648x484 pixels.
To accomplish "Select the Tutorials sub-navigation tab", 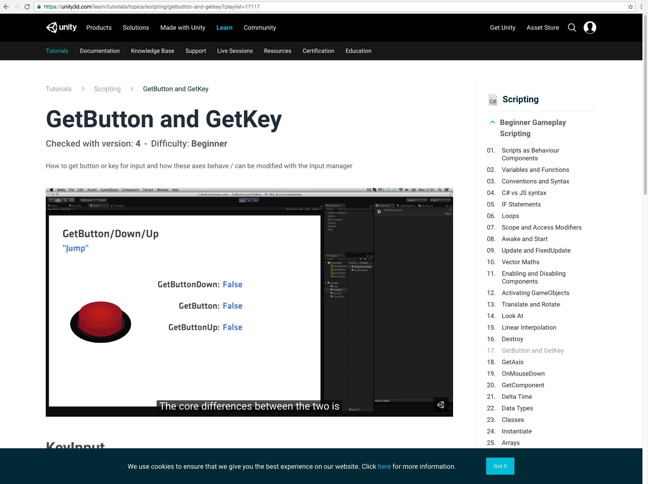I will (x=57, y=51).
